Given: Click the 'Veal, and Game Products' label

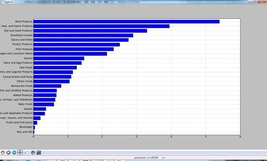Looking at the screenshot, I should [x=17, y=26].
